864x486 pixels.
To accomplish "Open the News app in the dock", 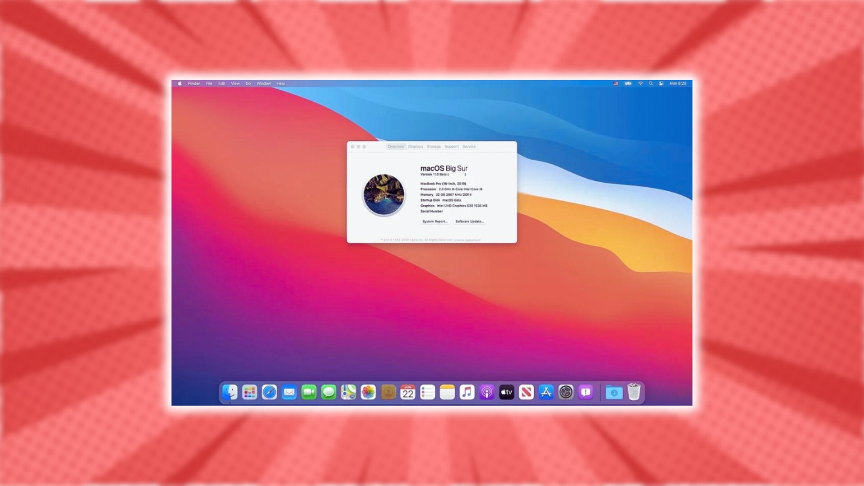I will 526,392.
